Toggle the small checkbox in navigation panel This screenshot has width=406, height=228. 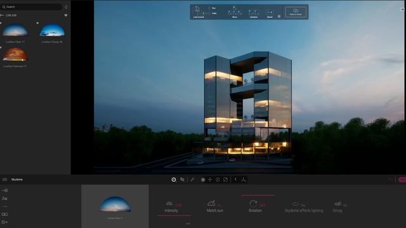coord(279,16)
